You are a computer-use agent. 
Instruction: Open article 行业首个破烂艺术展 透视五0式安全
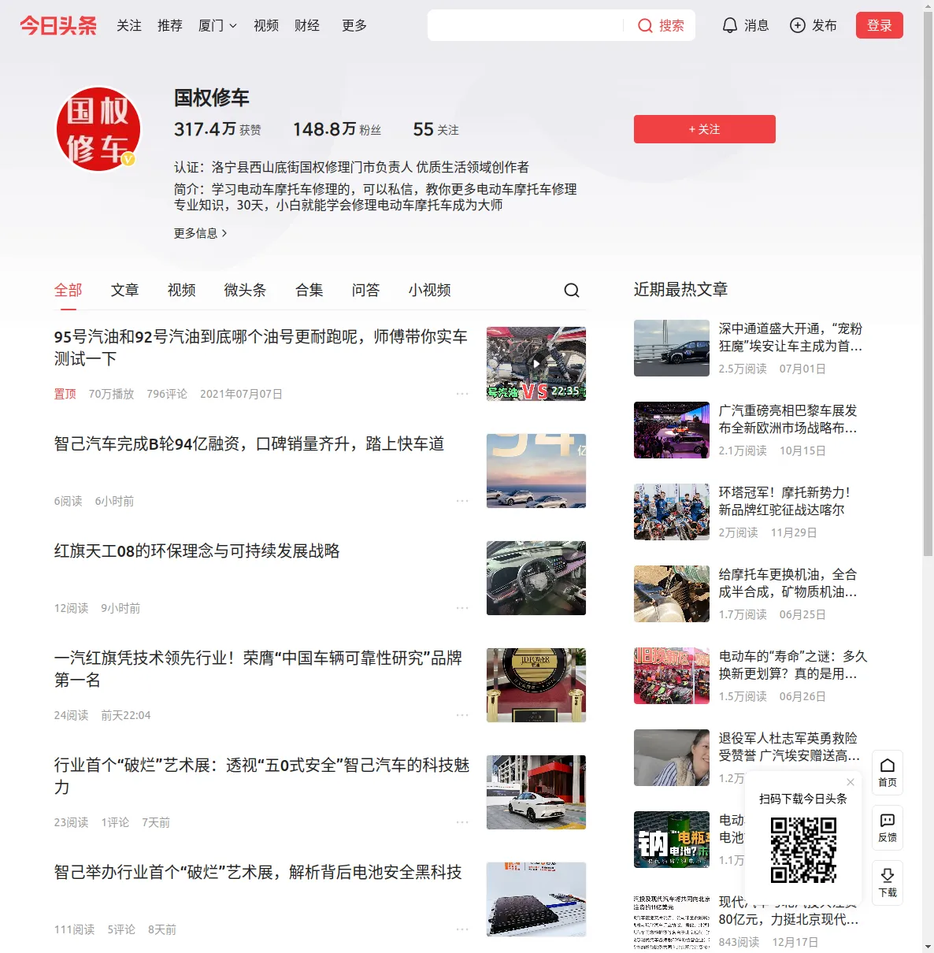[x=261, y=776]
